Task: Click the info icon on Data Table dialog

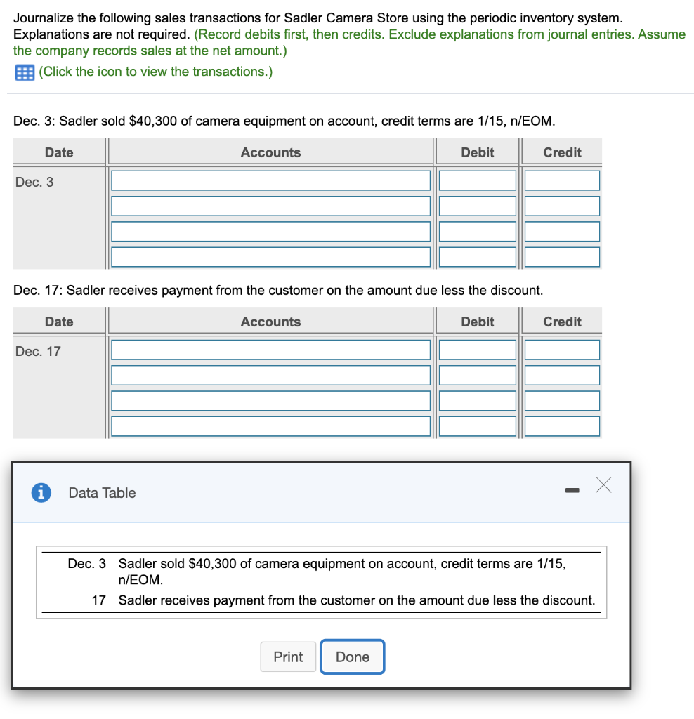Action: click(x=40, y=493)
